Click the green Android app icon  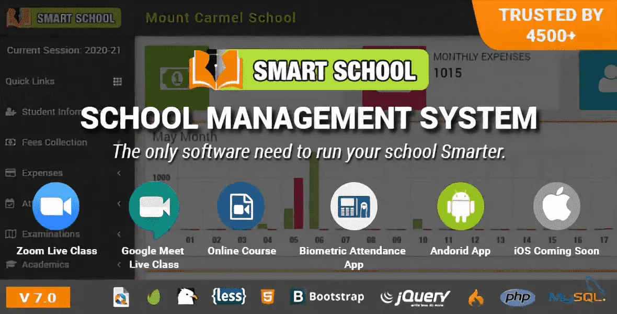pyautogui.click(x=460, y=206)
